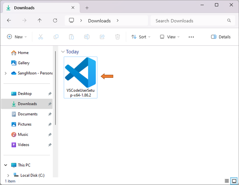The height and width of the screenshot is (185, 239).
Task: Expand the SangMoon - Personal OneDrive node
Action: [6, 73]
